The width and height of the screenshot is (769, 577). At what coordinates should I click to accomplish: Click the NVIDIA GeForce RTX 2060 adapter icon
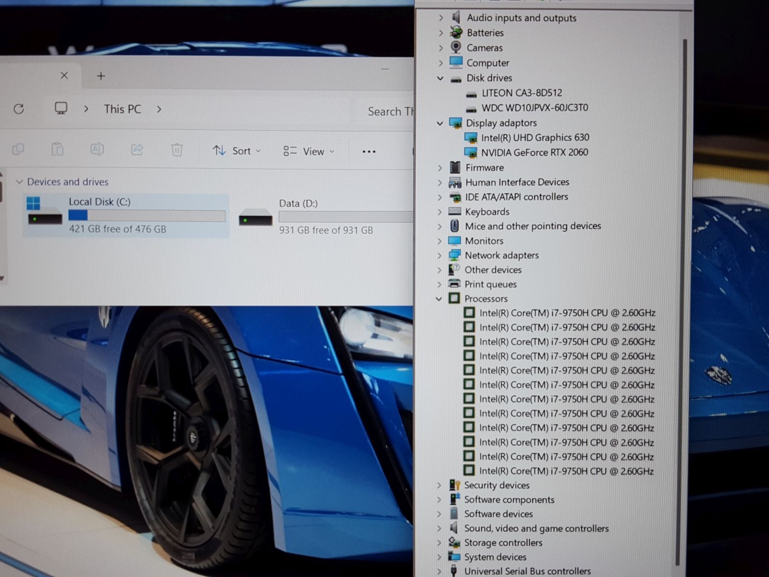tap(471, 152)
